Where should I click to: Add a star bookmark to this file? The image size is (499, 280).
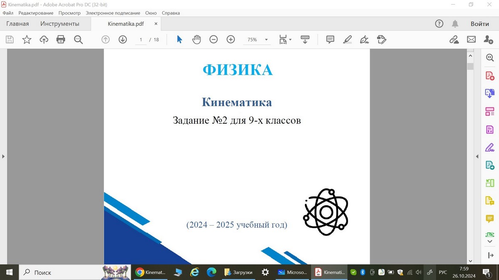pos(27,39)
